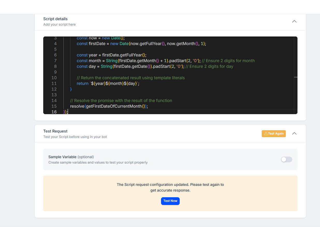Viewport: 320px width, 227px height.
Task: Click the warning icon in Test Again
Action: point(266,134)
